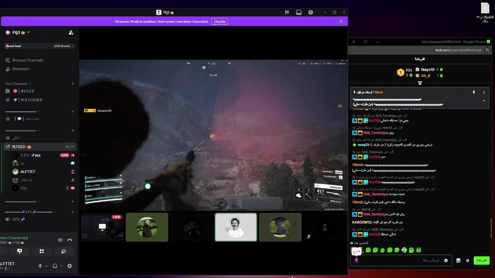This screenshot has height=278, width=495.
Task: Unpin the pinned Kick chat message
Action: point(473,93)
